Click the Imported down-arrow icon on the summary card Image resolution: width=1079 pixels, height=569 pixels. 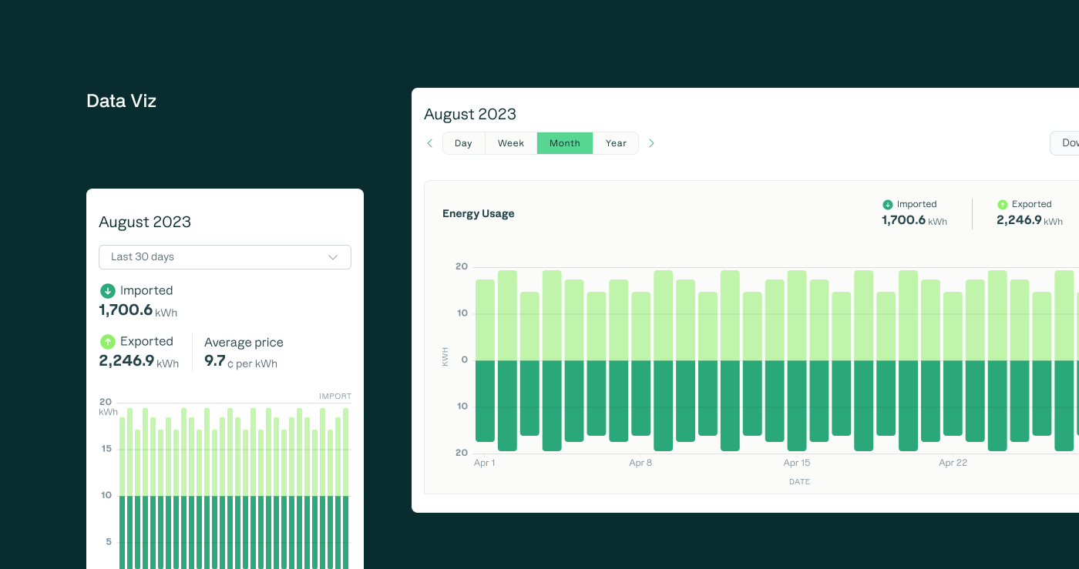point(107,291)
